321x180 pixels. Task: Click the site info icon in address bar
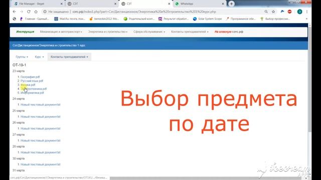pyautogui.click(x=45, y=11)
